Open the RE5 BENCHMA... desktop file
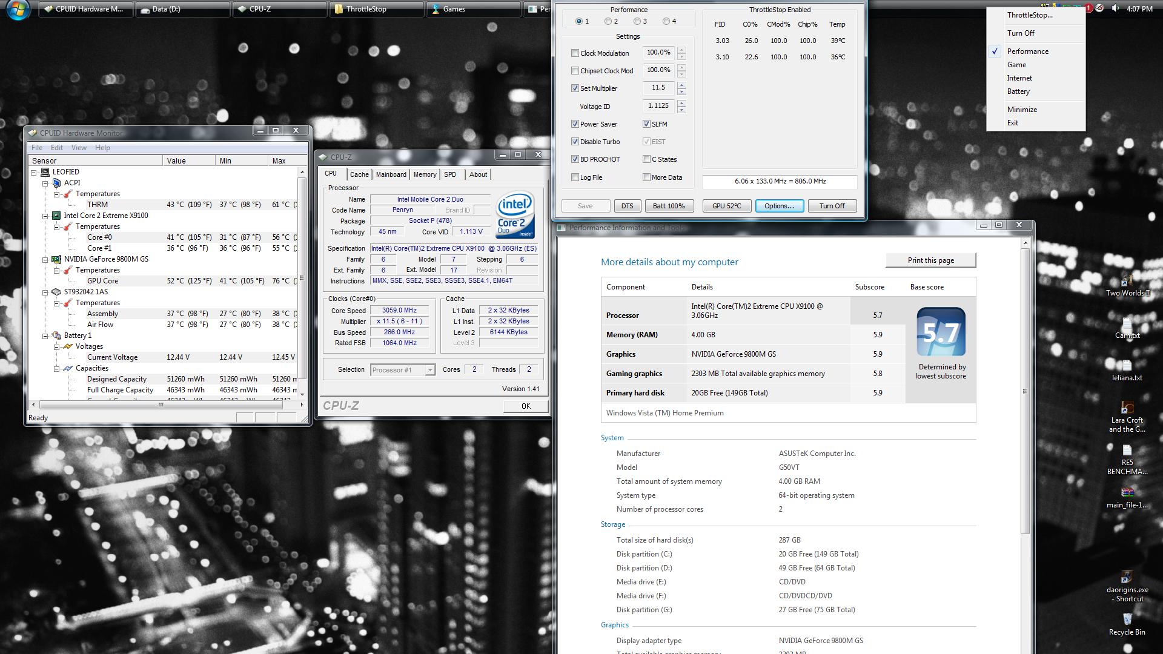1163x654 pixels. pos(1127,459)
